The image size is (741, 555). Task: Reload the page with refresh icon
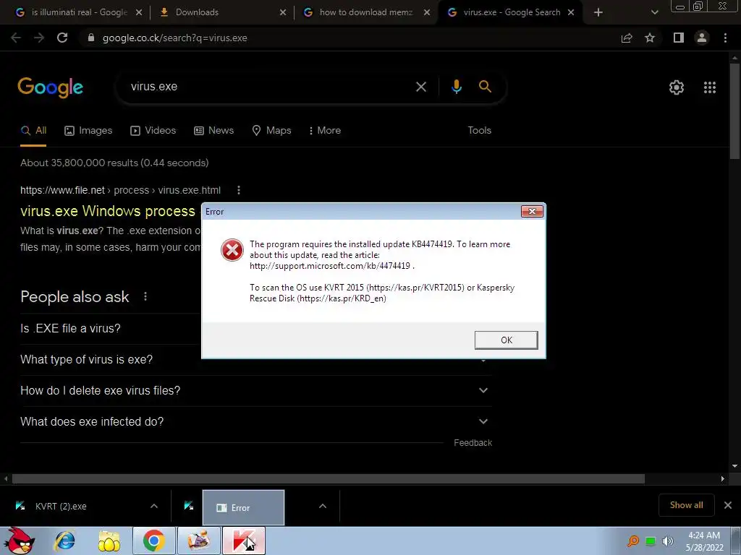62,38
